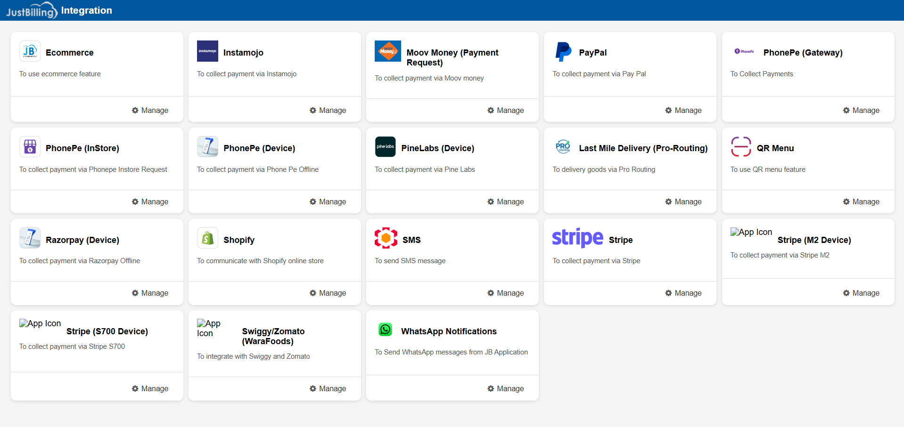Click the PayPal logo icon
The image size is (904, 427).
pos(563,52)
